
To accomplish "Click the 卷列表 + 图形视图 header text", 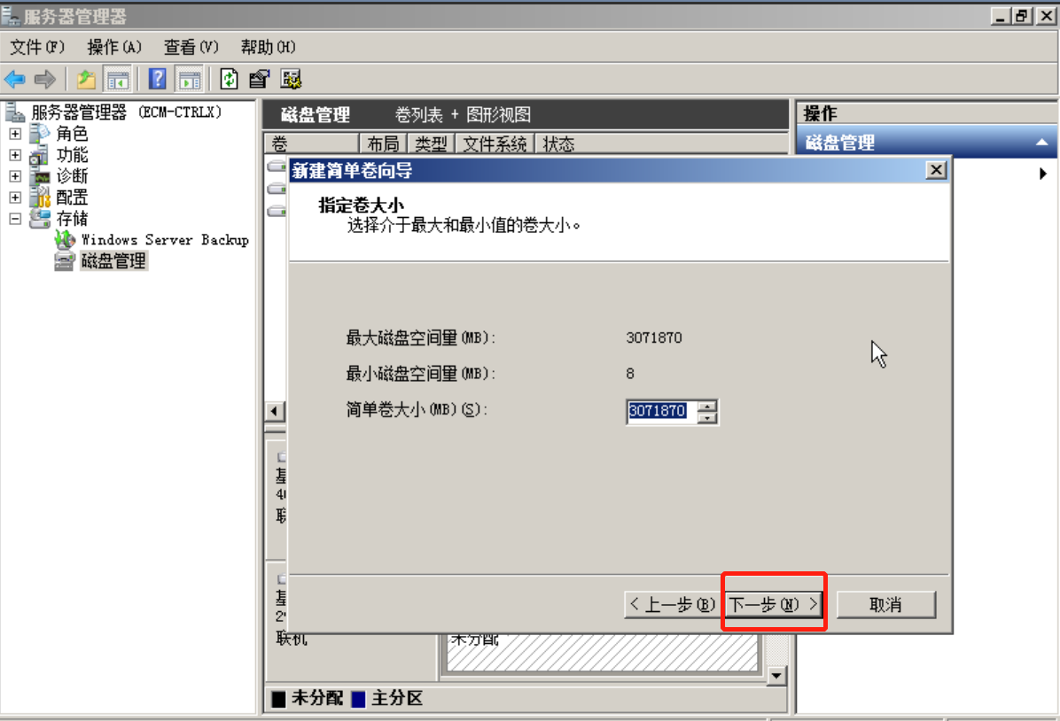I will point(463,115).
